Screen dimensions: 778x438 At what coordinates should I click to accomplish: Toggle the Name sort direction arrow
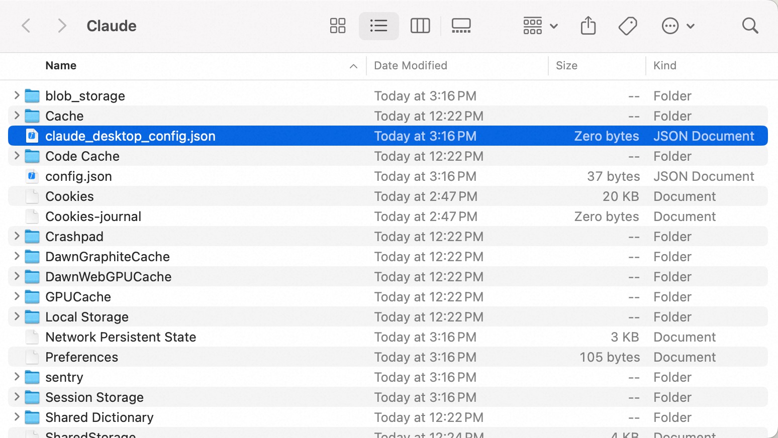353,66
